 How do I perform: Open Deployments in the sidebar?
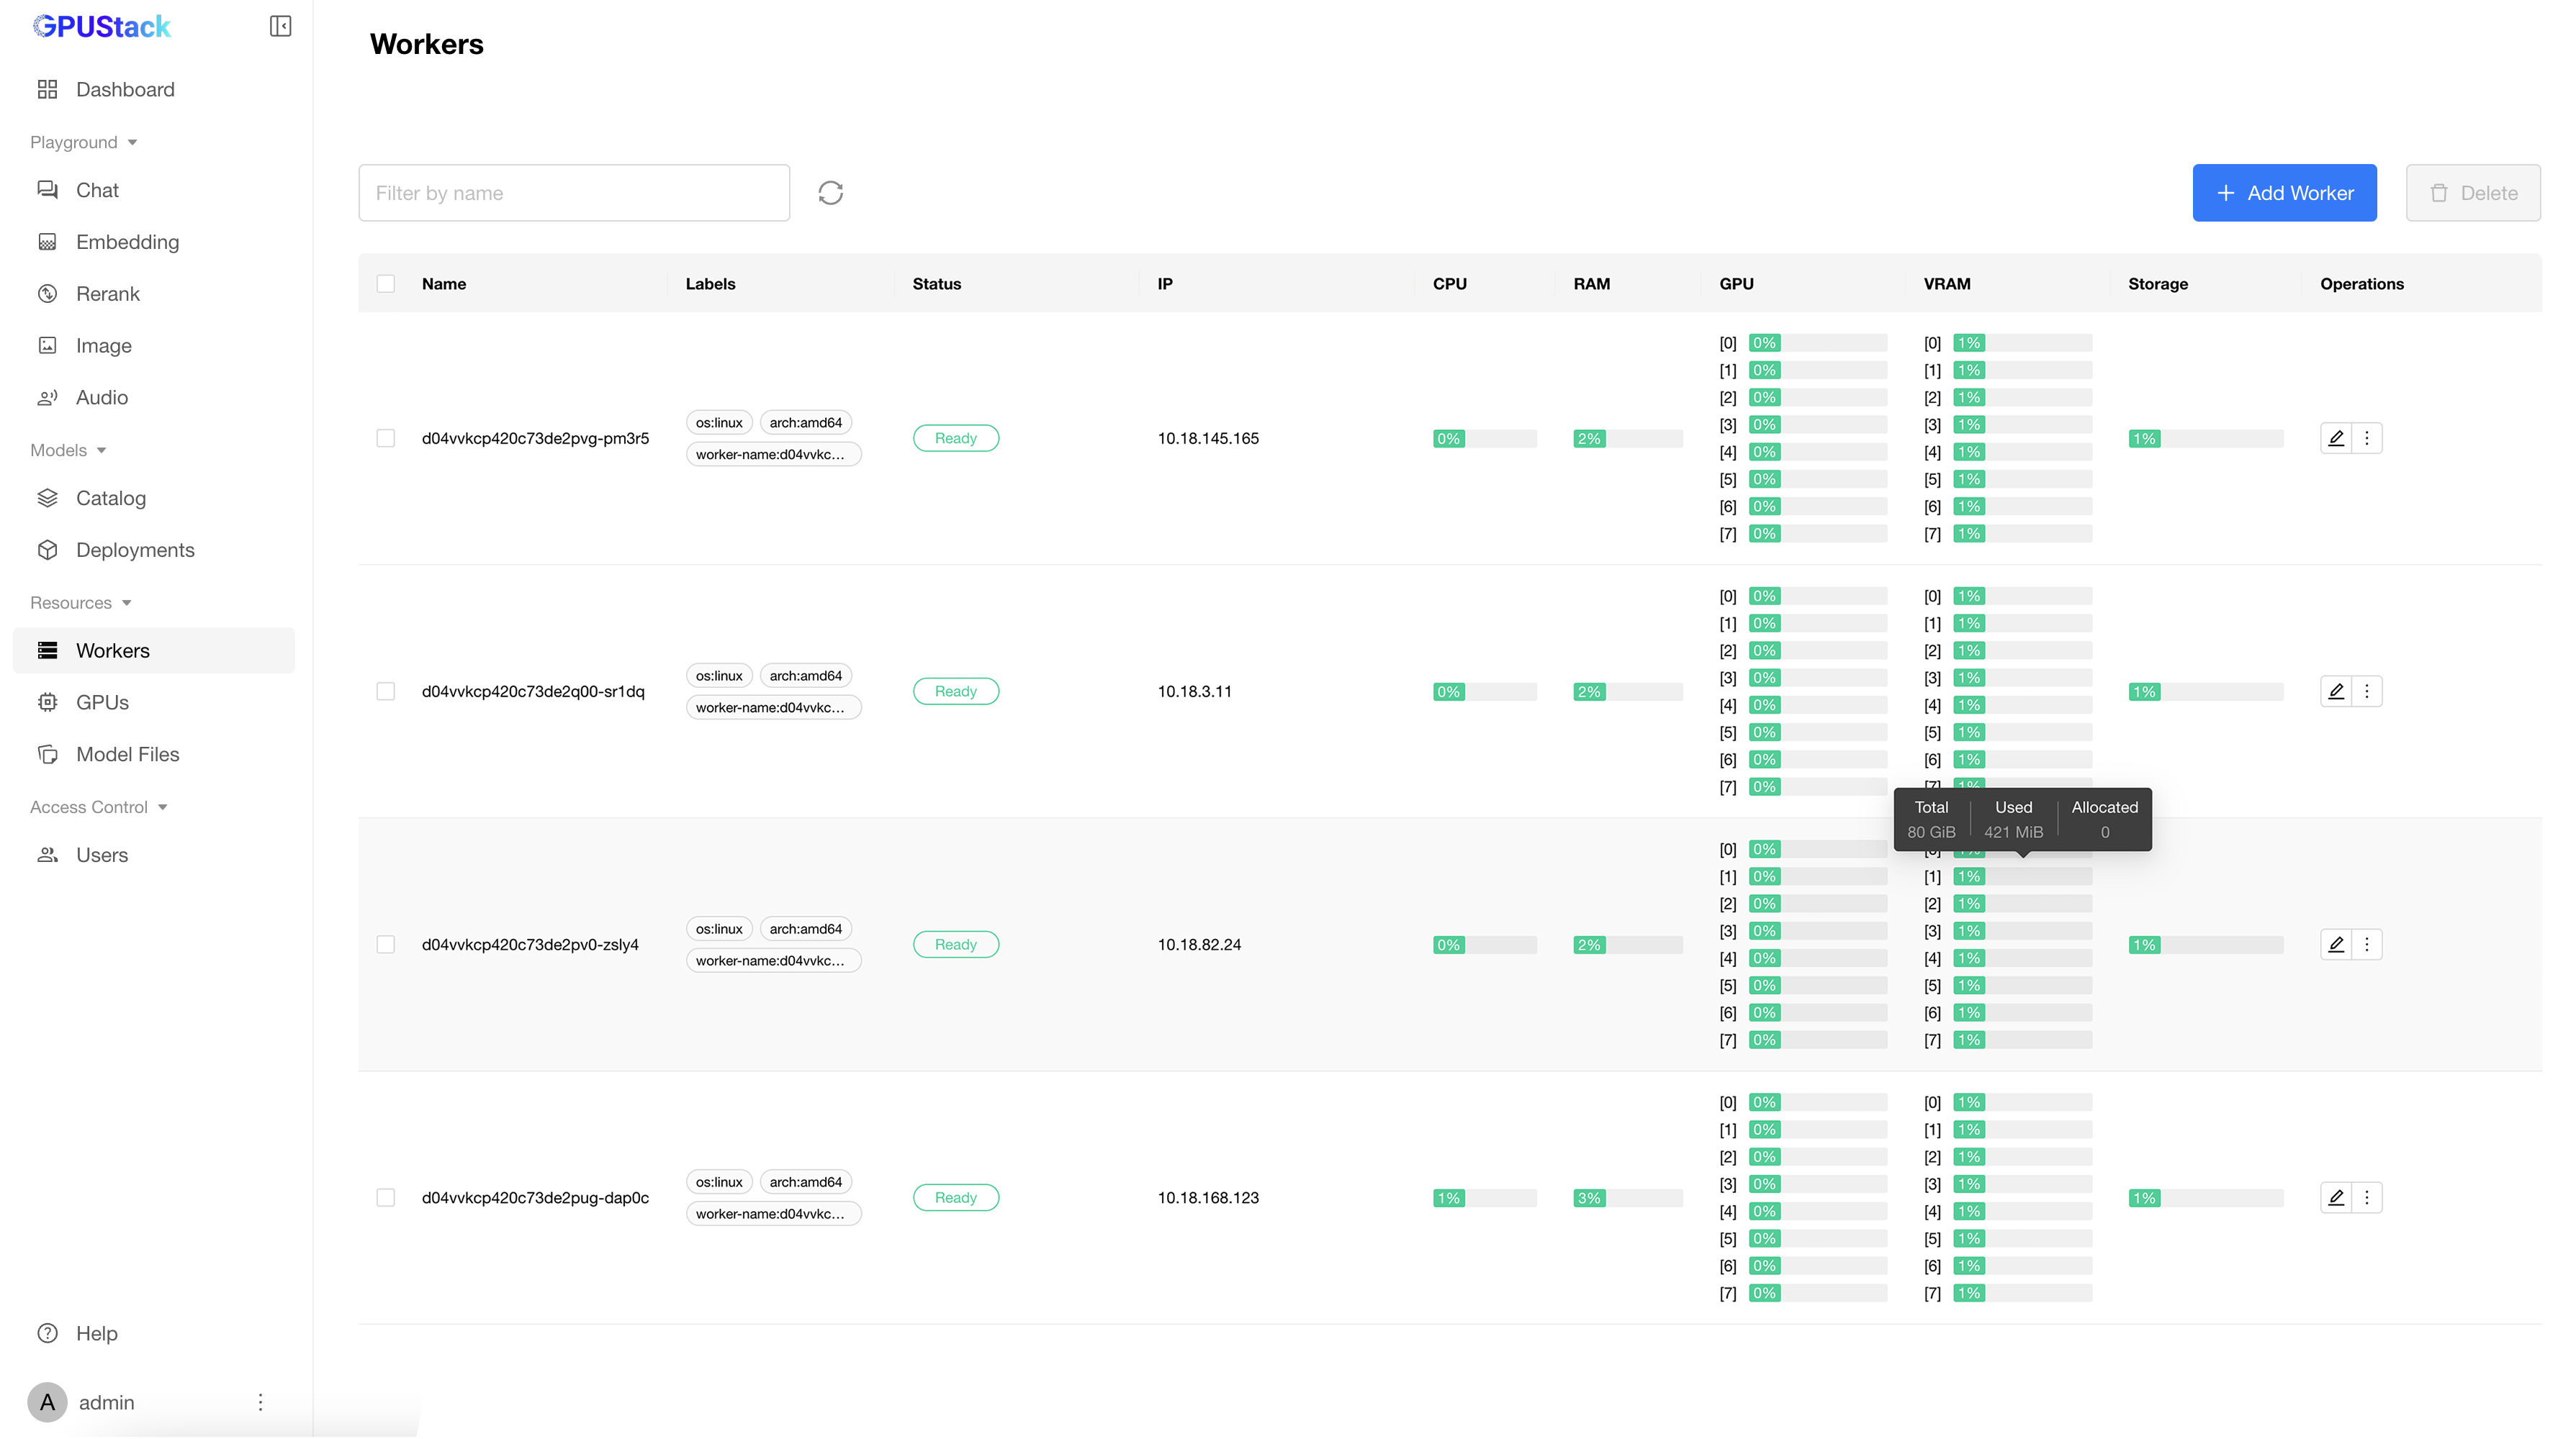pyautogui.click(x=134, y=550)
